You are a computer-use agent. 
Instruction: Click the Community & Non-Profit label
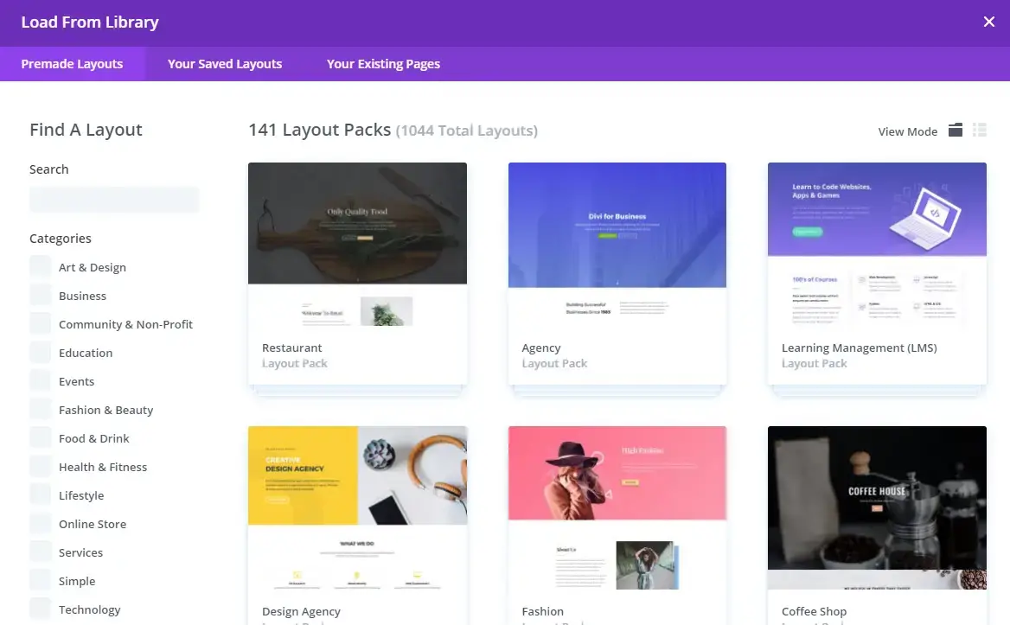(x=125, y=324)
